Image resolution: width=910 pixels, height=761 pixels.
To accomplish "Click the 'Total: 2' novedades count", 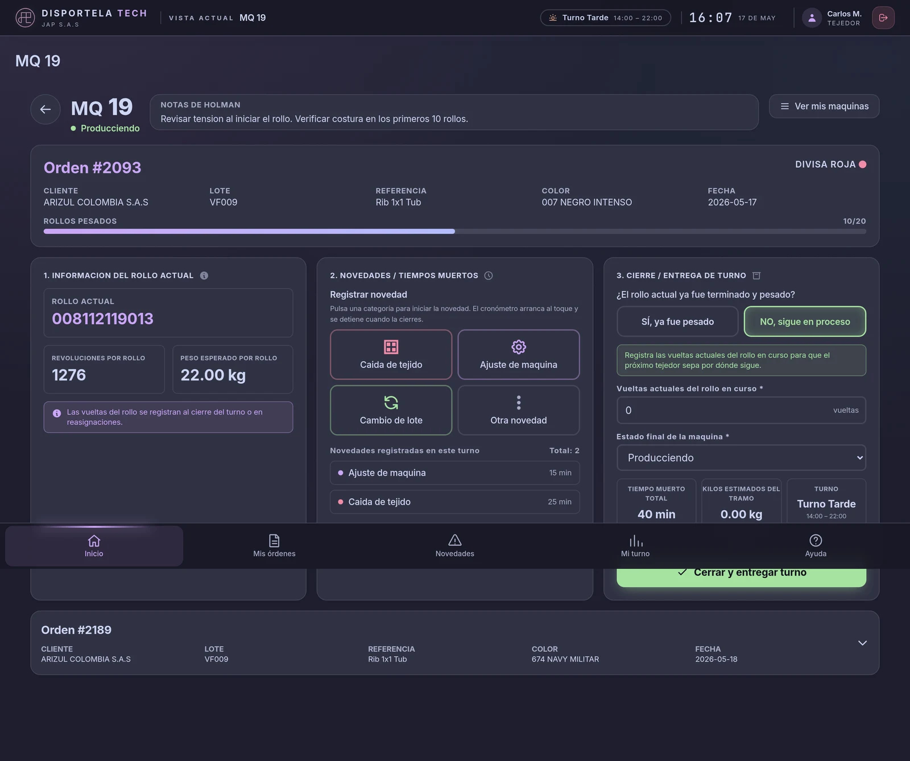I will click(564, 450).
